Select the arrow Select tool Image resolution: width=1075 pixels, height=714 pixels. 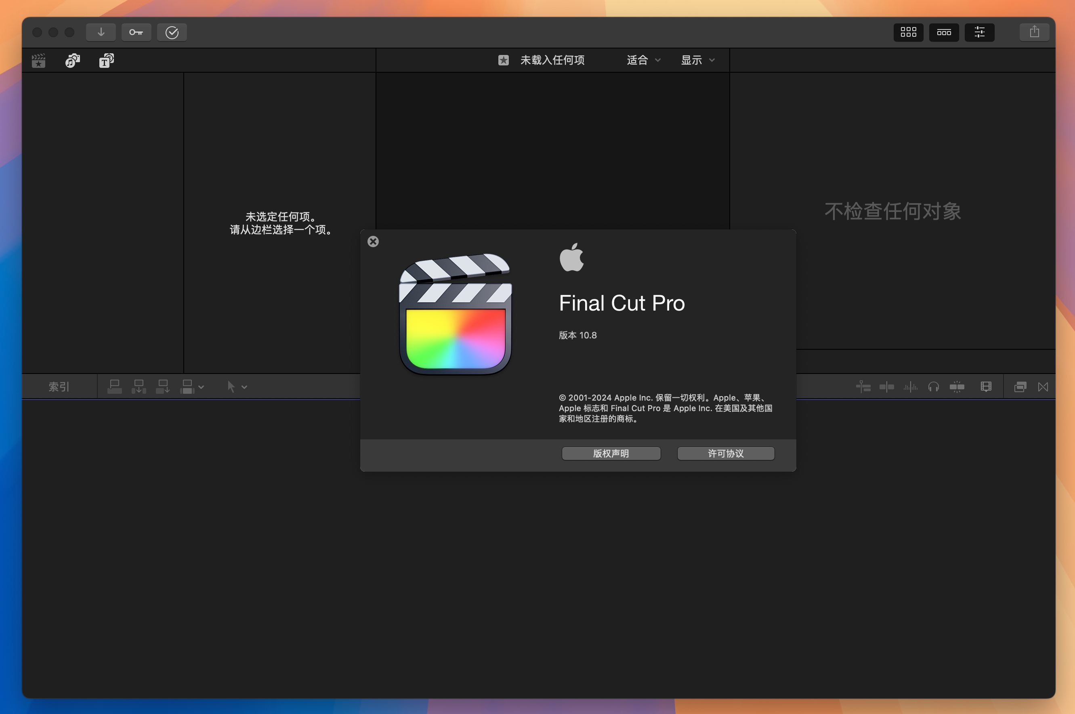coord(231,386)
